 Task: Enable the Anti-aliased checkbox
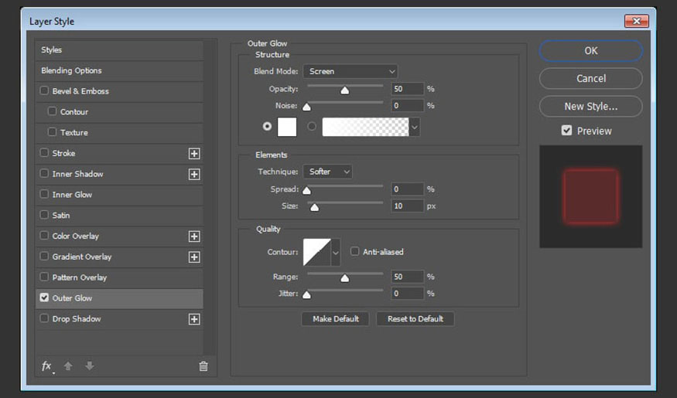[x=354, y=251]
